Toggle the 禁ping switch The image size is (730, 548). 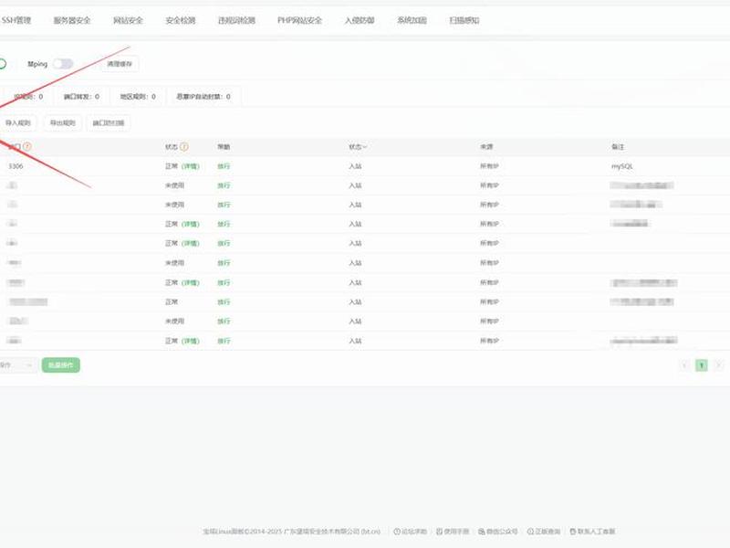click(x=63, y=64)
